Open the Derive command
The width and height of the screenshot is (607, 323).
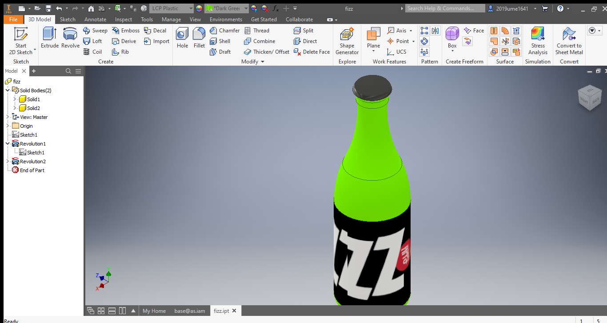[124, 41]
